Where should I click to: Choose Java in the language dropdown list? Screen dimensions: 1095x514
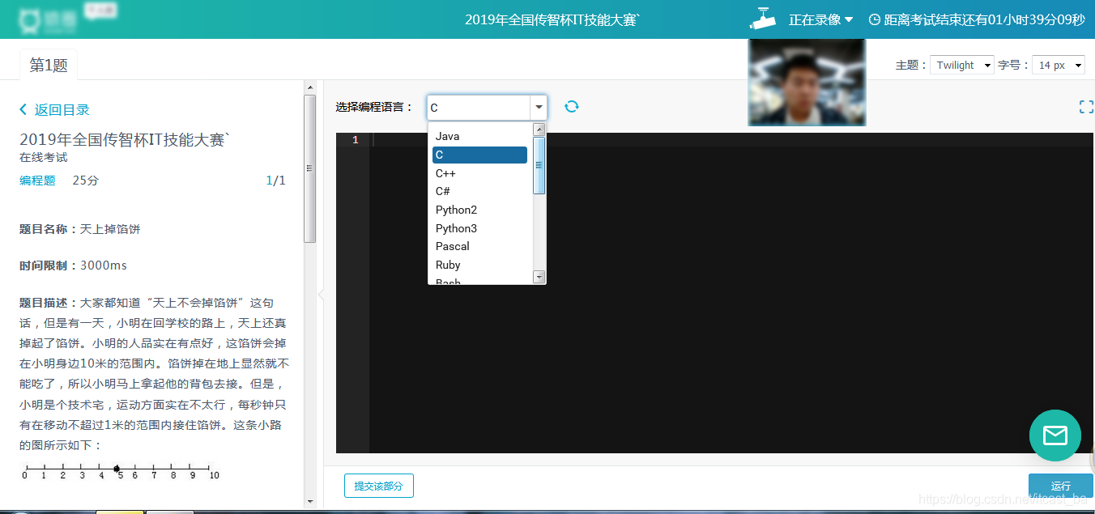pos(446,136)
